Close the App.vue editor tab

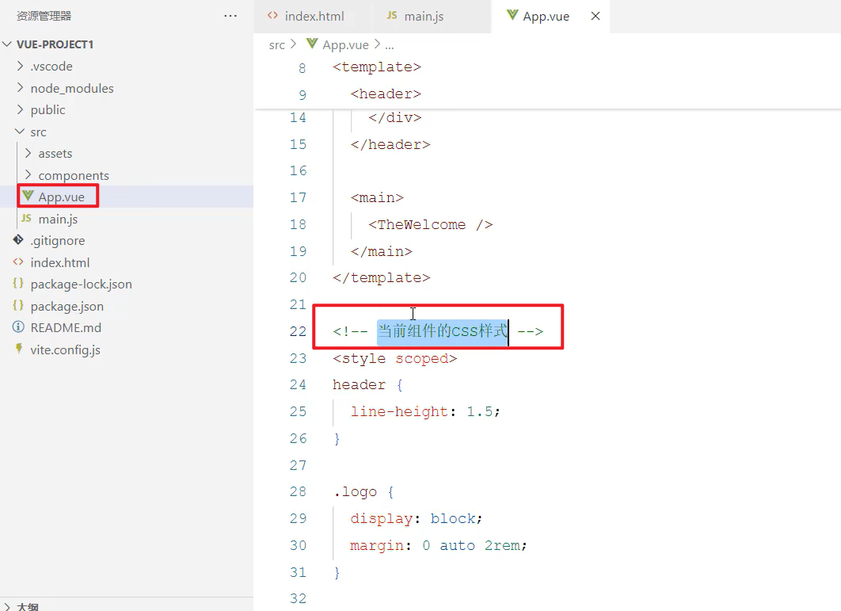(596, 16)
